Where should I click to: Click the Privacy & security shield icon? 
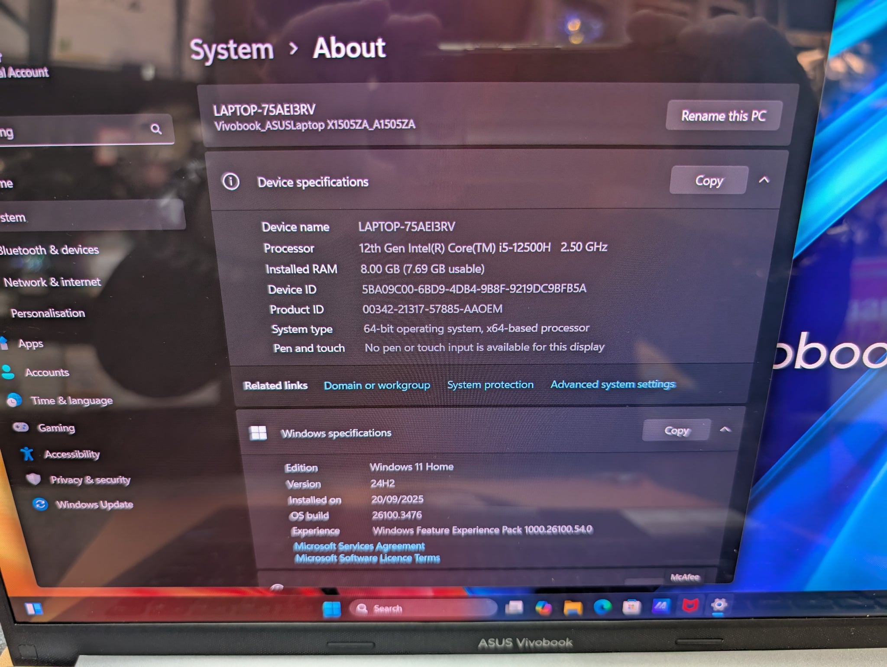click(x=33, y=479)
